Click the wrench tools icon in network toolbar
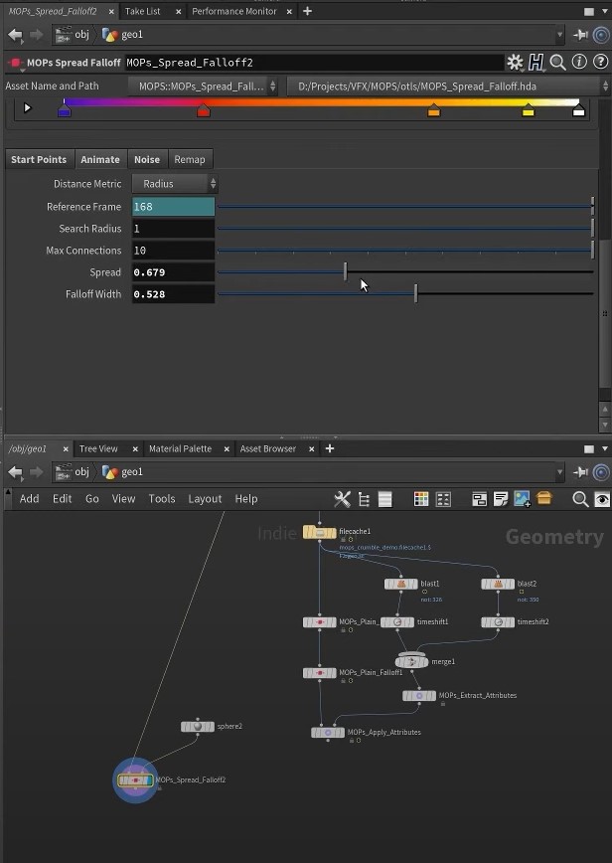The image size is (612, 863). point(342,499)
